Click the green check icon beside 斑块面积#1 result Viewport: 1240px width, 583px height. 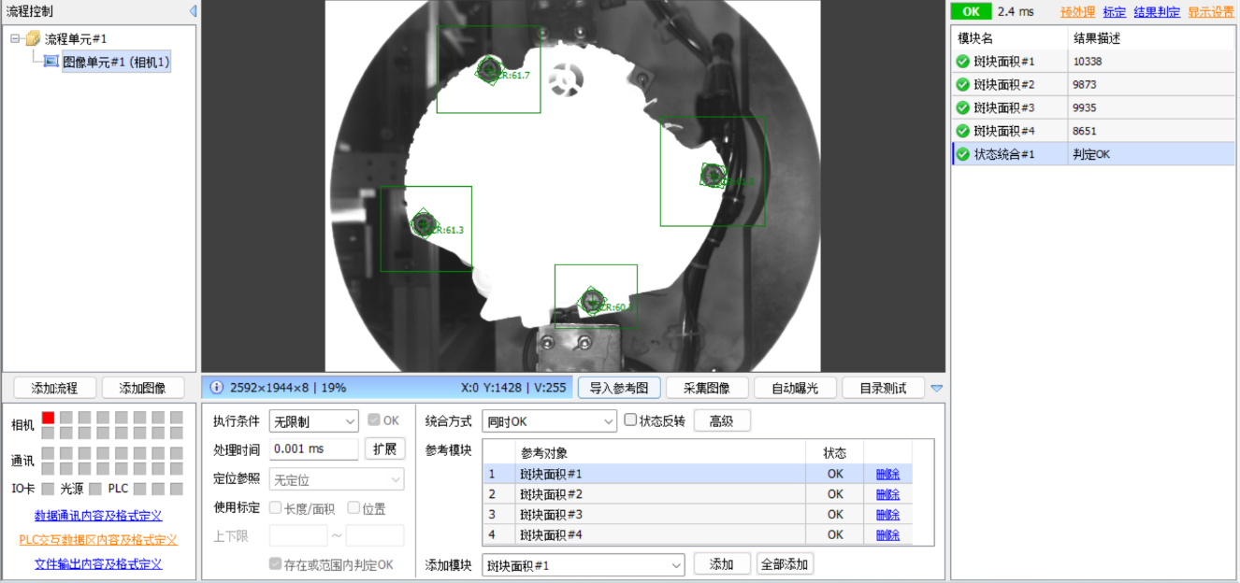[962, 62]
